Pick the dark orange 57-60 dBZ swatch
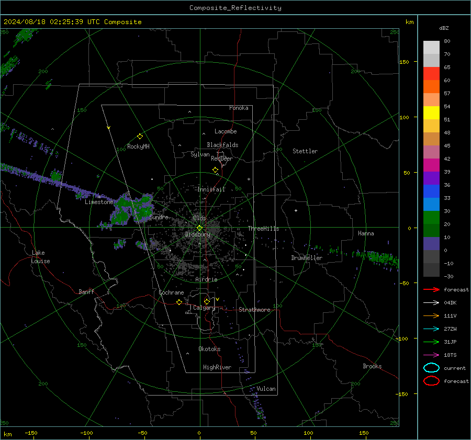 (x=431, y=87)
